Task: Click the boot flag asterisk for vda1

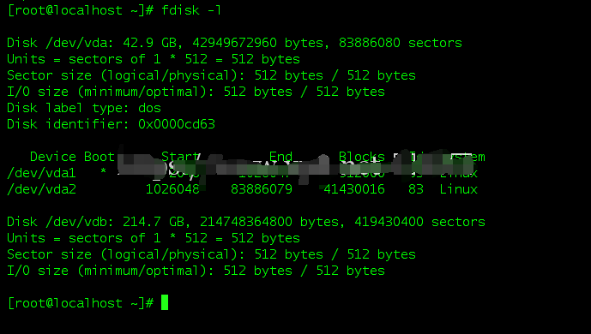Action: pyautogui.click(x=103, y=172)
